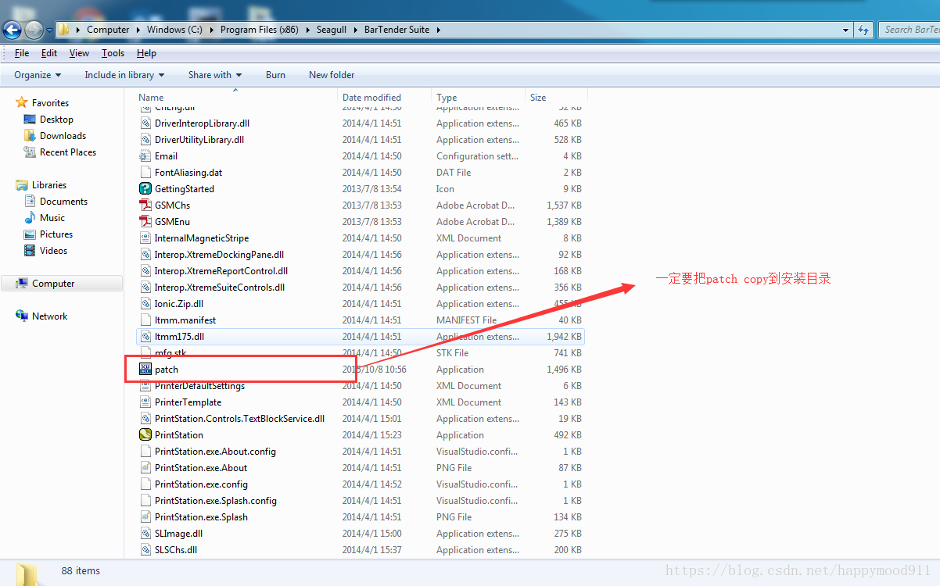Select Documents under Libraries

tap(63, 202)
